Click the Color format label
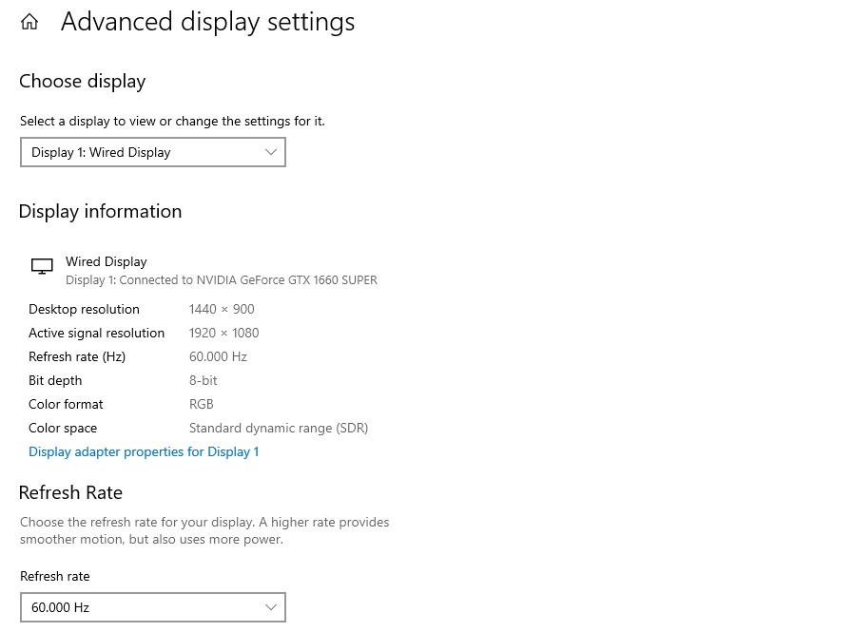 66,405
